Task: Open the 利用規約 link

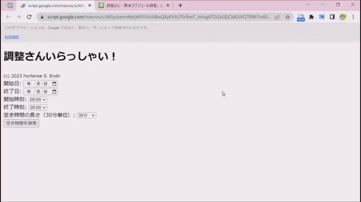Action: 12,37
